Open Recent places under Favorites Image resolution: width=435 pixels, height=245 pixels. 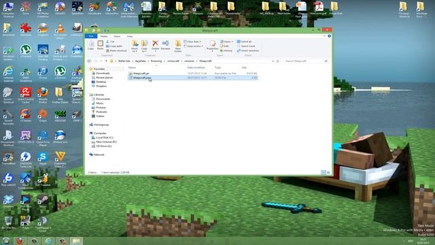[x=104, y=78]
